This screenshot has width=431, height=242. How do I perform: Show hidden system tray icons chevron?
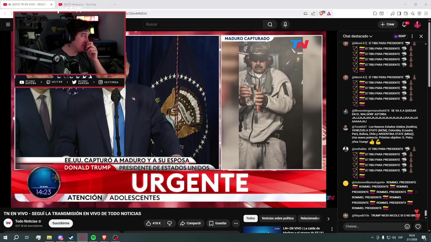point(372,238)
